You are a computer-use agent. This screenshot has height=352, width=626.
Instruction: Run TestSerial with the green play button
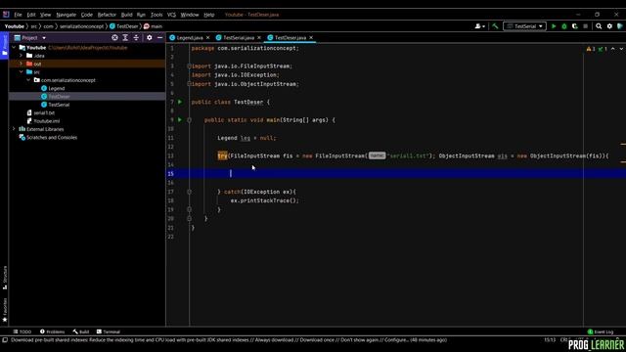(x=554, y=26)
